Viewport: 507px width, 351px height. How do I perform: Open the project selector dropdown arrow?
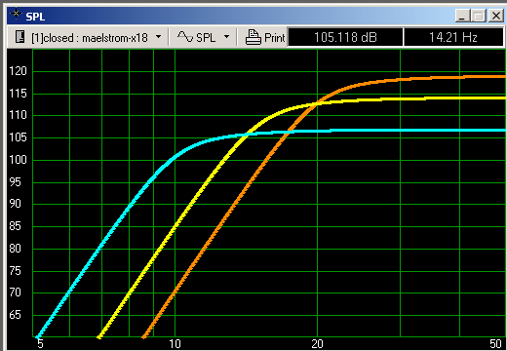[158, 37]
